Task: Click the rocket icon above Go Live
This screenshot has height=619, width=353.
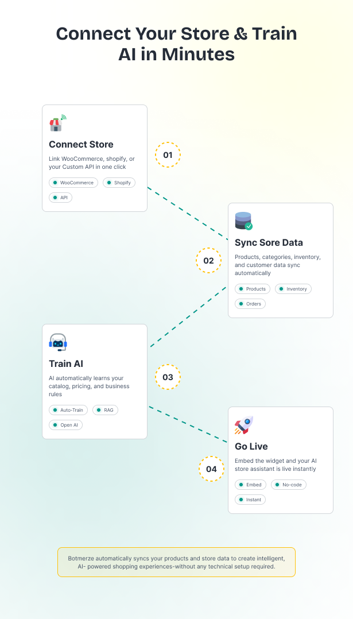Action: pyautogui.click(x=244, y=425)
